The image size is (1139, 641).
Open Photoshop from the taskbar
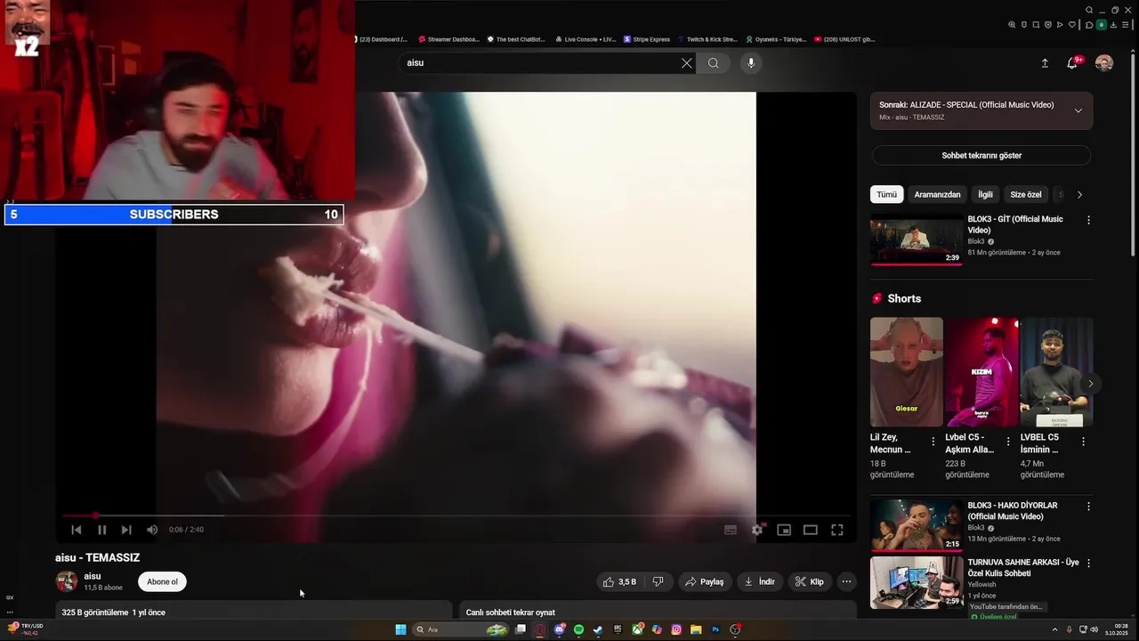(715, 629)
